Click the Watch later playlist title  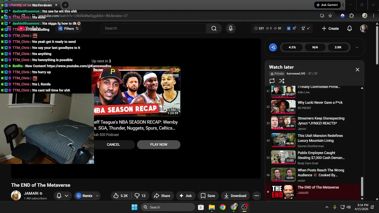281,67
